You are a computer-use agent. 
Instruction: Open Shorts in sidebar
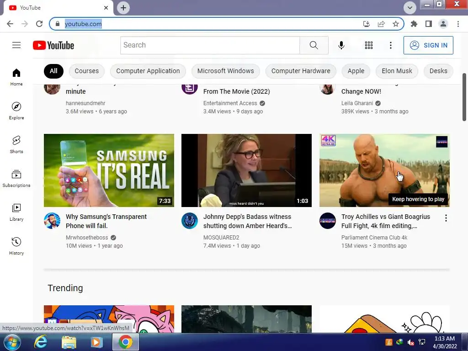click(x=16, y=145)
